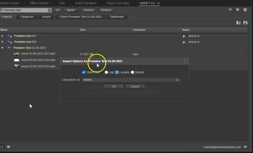Image resolution: width=253 pixels, height=153 pixels.
Task: Confirm import with Ok button
Action: coord(114,86)
